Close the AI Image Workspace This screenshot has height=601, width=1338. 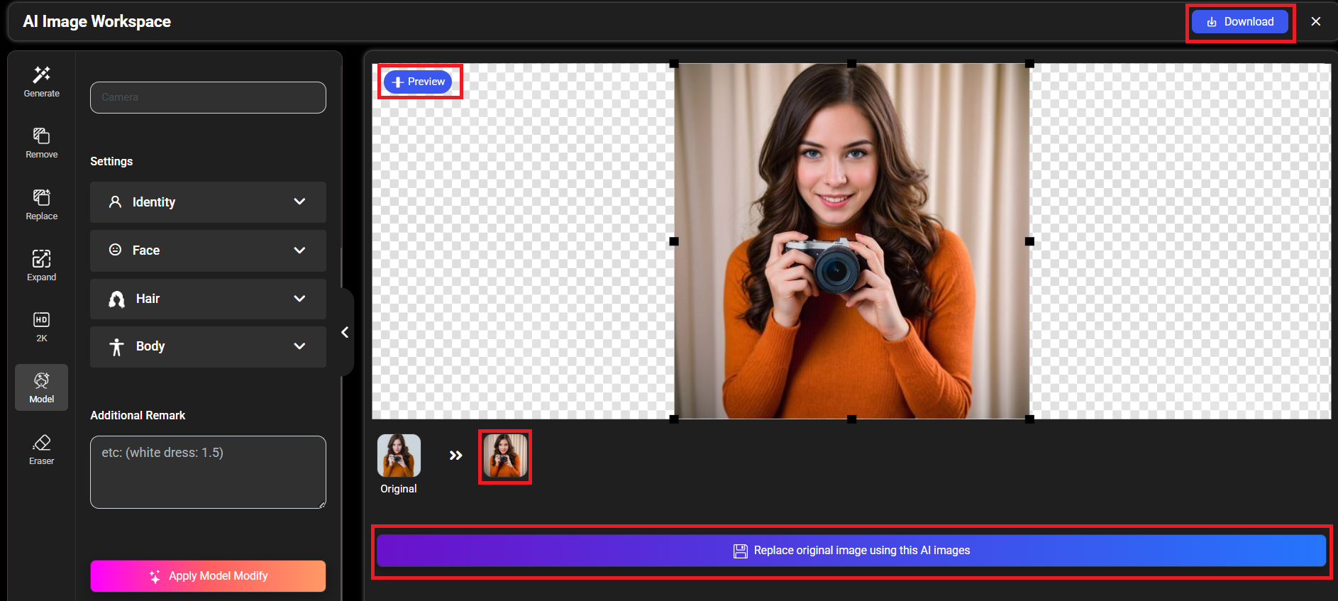pos(1316,21)
